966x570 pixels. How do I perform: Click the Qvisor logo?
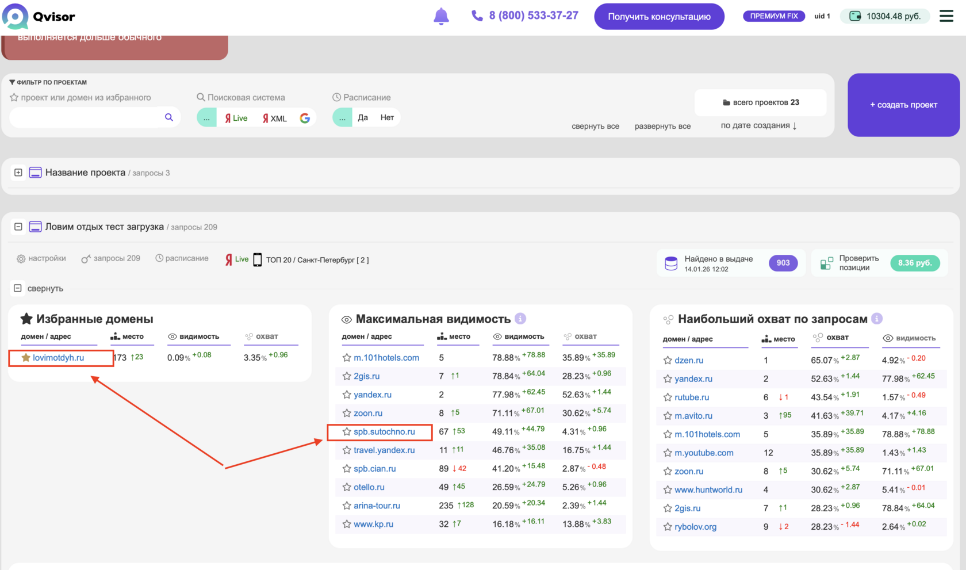[x=39, y=16]
